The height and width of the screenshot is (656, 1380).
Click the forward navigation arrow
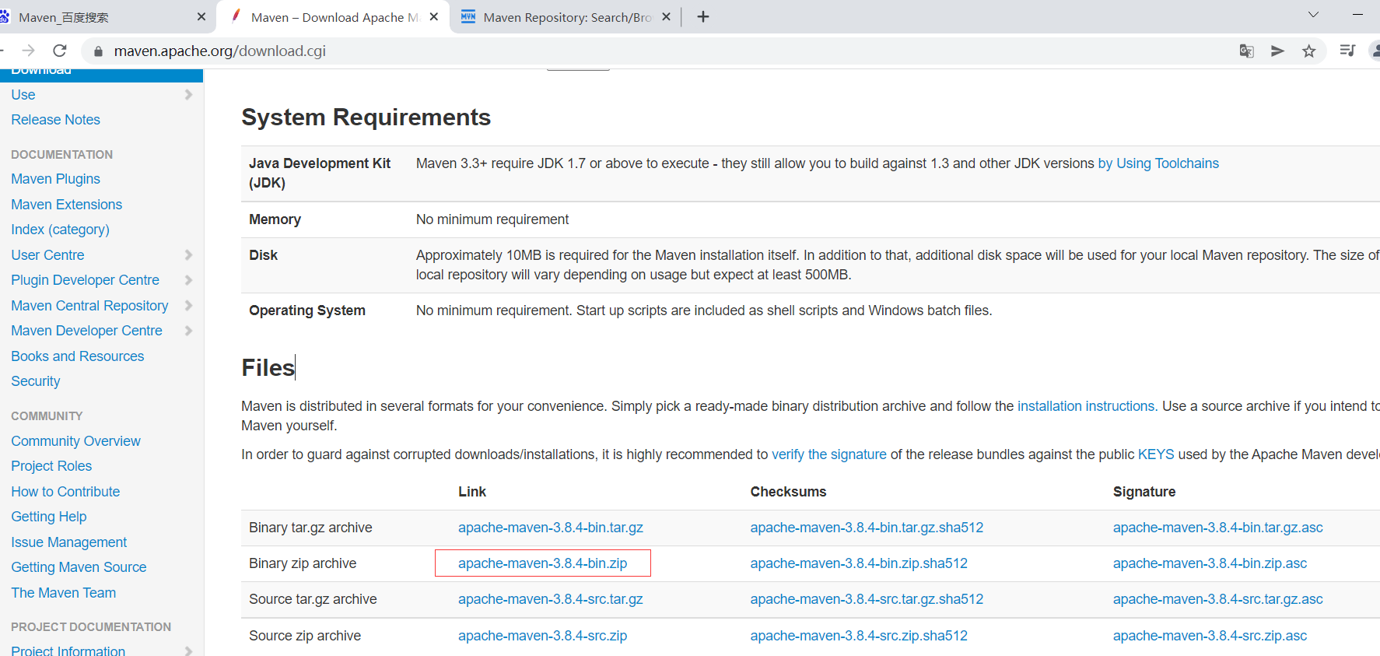29,51
